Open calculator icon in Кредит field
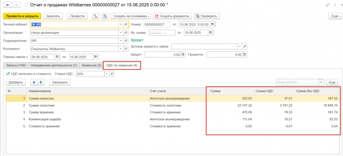 183,54
